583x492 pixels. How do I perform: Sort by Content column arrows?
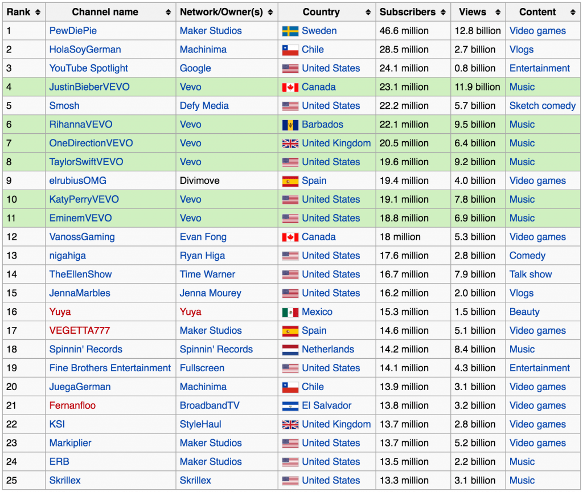pos(573,13)
